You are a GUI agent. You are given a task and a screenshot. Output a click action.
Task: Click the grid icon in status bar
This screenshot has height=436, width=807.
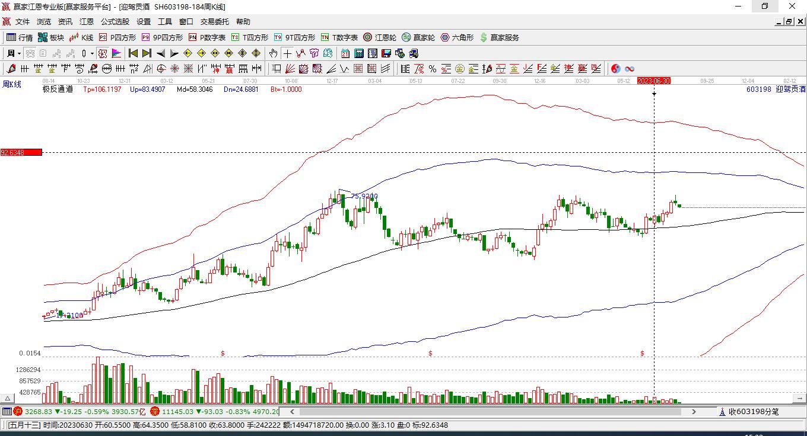click(x=7, y=411)
